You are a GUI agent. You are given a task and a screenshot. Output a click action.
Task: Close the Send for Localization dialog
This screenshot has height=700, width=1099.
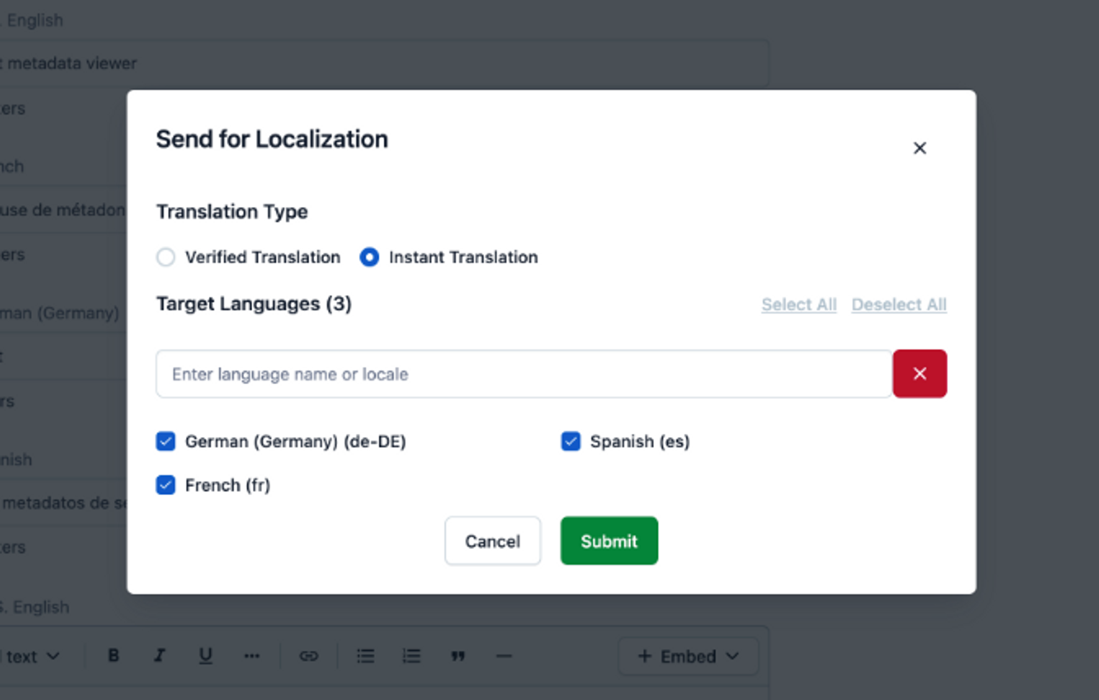pos(919,148)
